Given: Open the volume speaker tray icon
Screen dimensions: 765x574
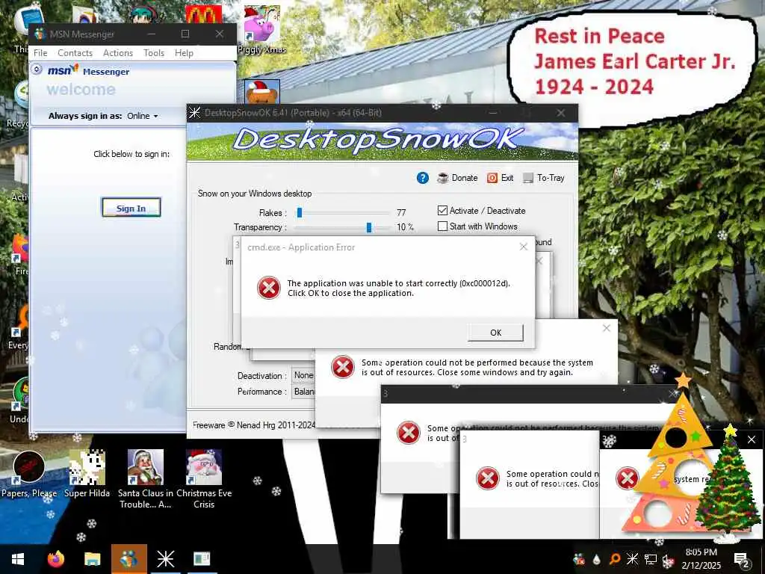Looking at the screenshot, I should [x=667, y=561].
